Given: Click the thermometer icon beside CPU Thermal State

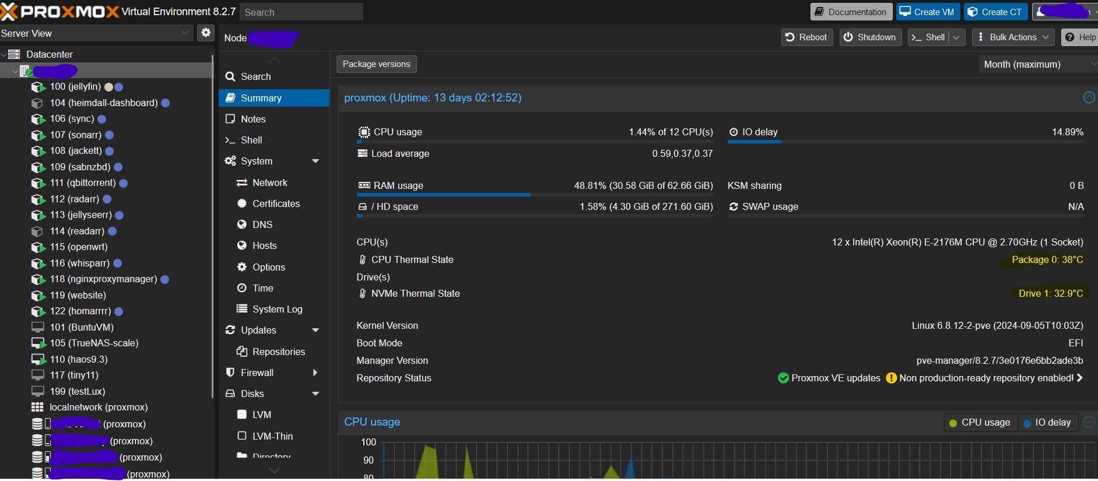Looking at the screenshot, I should pos(363,259).
